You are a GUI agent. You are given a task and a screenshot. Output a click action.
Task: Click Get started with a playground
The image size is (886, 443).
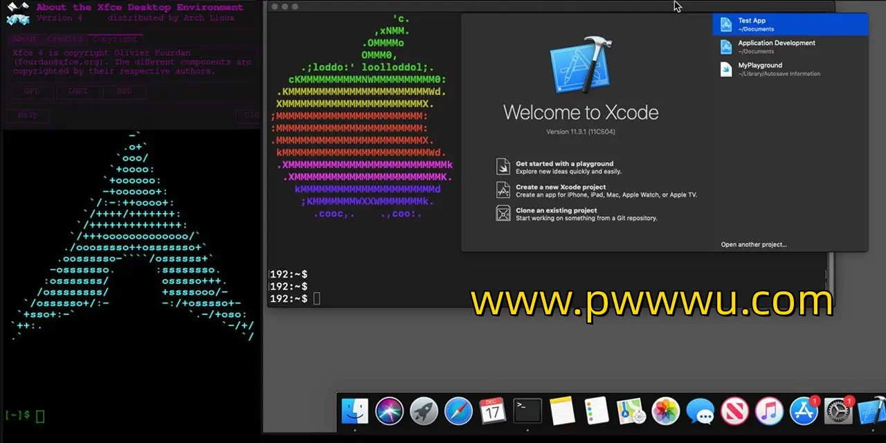[564, 168]
